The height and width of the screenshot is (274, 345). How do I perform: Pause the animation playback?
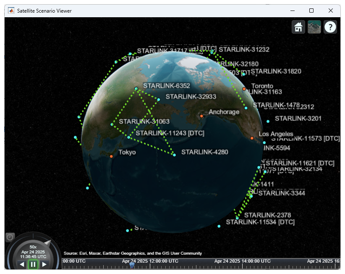(33, 264)
